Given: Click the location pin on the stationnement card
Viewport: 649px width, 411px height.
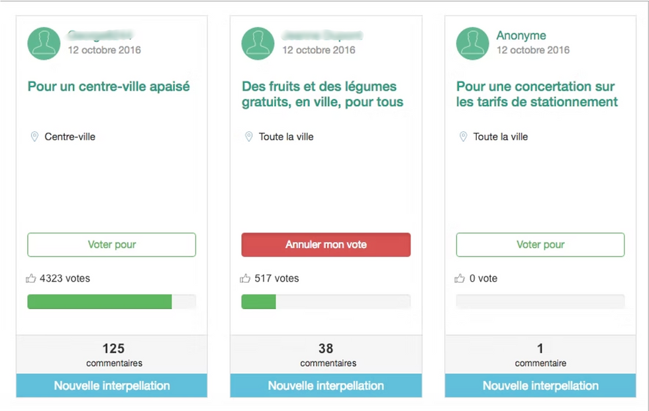Looking at the screenshot, I should point(464,137).
